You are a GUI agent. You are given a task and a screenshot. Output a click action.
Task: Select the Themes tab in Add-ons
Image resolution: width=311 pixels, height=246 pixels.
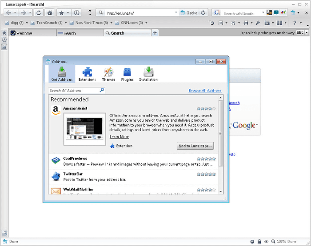click(x=108, y=74)
